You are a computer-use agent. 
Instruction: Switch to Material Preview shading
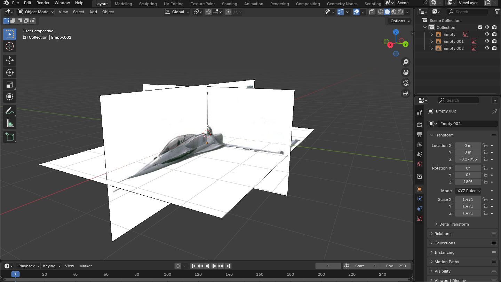pos(394,12)
